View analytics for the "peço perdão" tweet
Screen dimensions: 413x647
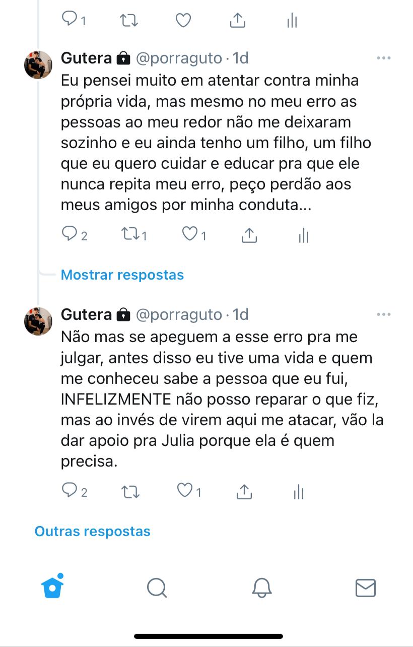[303, 235]
